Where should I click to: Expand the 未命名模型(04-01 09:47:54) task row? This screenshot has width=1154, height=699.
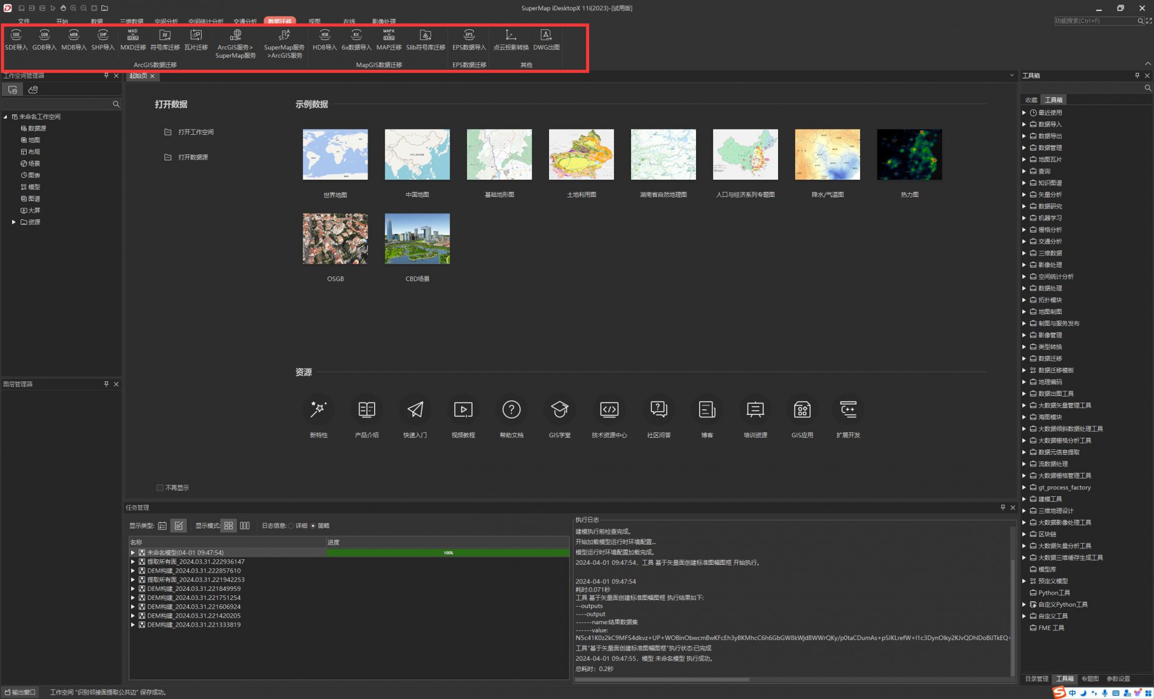point(133,553)
